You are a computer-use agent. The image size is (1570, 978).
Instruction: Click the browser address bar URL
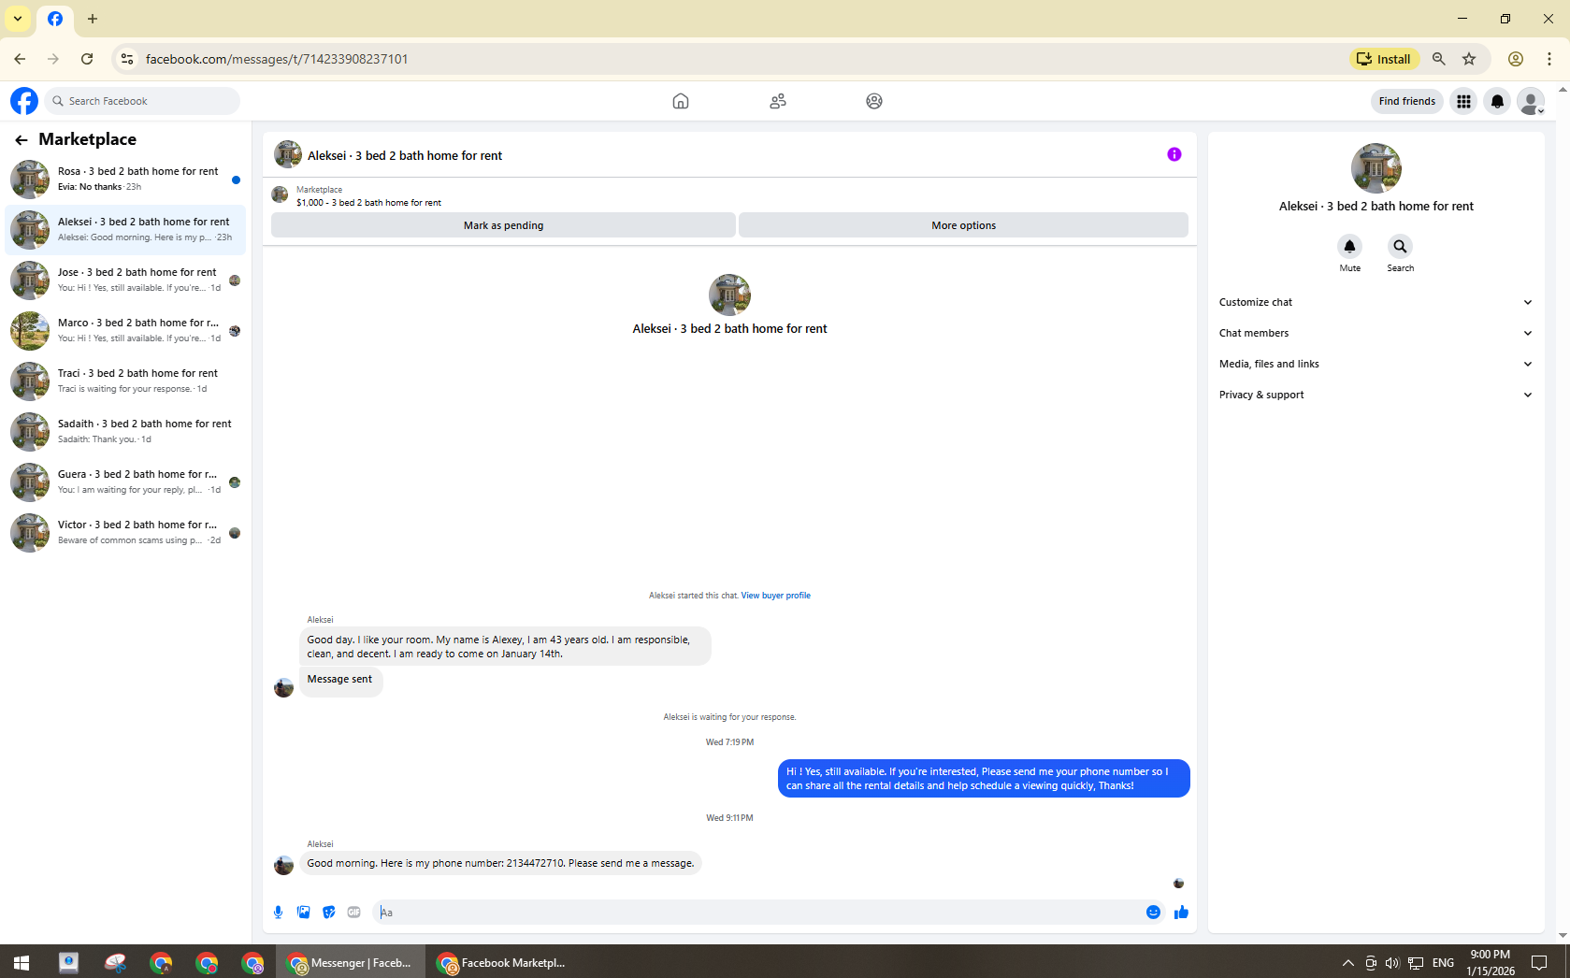coord(277,59)
